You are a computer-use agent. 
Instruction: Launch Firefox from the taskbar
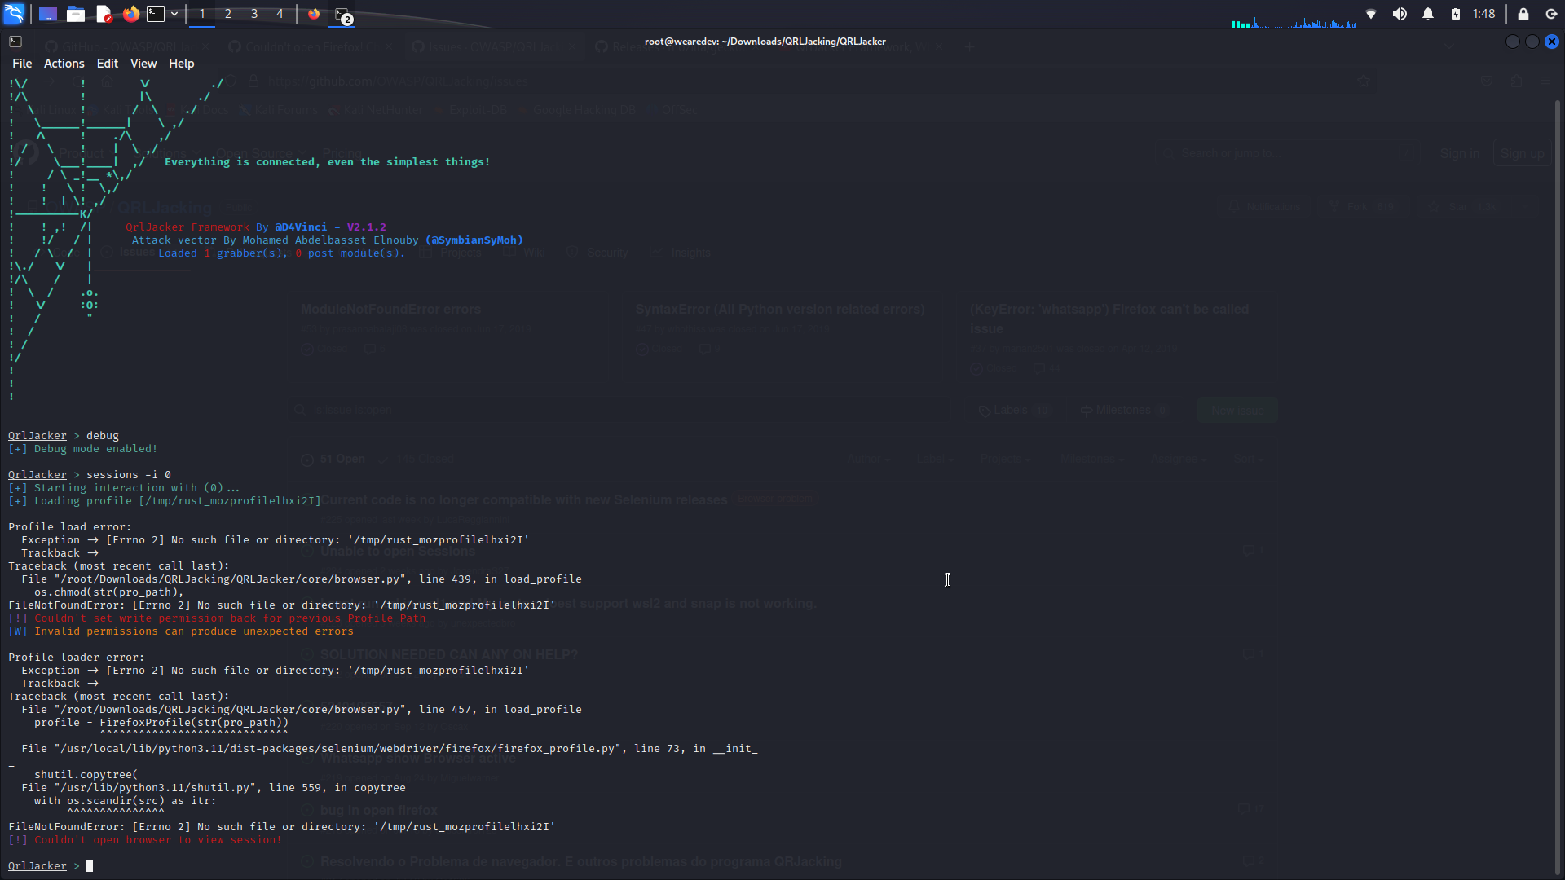(x=130, y=13)
